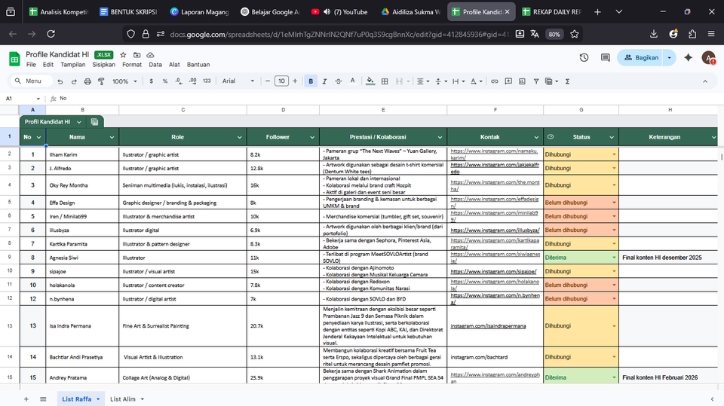
Task: Insert link via chain icon
Action: click(x=495, y=81)
